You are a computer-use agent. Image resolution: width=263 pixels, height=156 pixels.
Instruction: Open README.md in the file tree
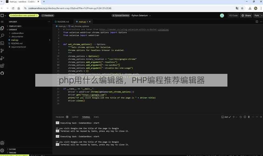coord(17,43)
